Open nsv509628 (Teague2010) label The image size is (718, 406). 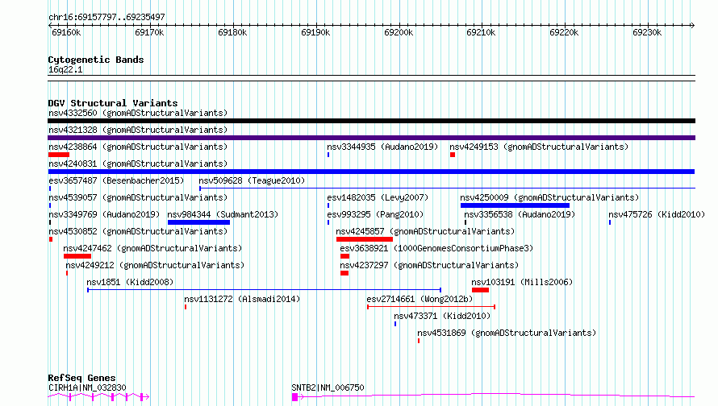pos(252,180)
